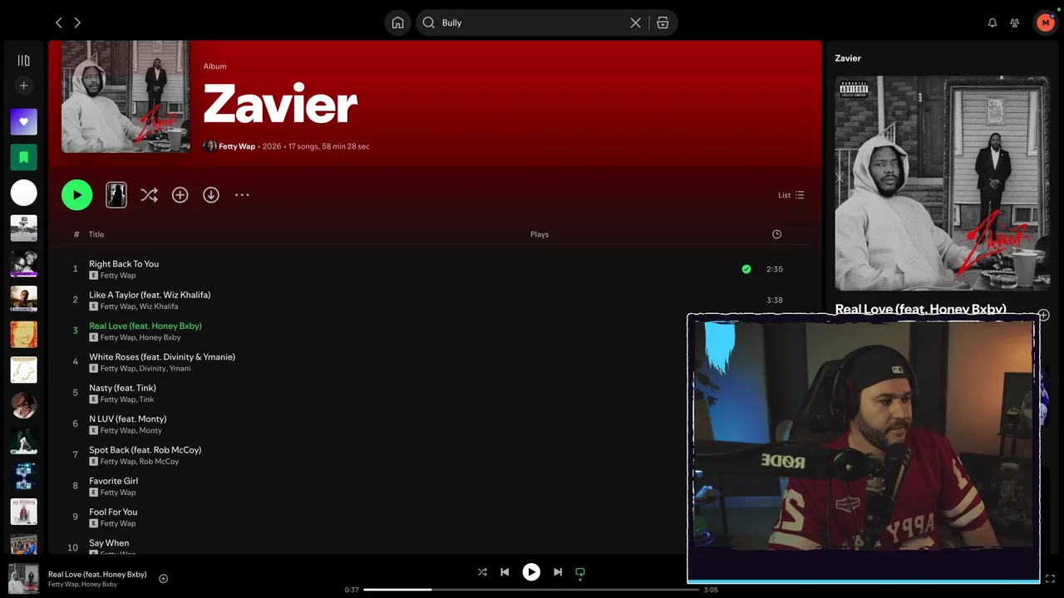Image resolution: width=1064 pixels, height=598 pixels.
Task: Click now-playing cover art bottom left
Action: (x=23, y=579)
